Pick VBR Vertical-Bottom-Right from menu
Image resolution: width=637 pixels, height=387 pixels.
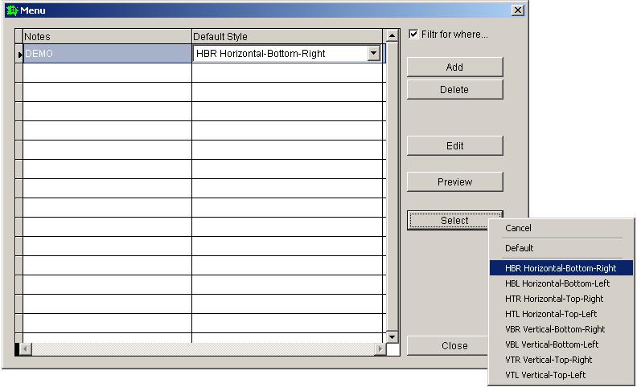tap(555, 329)
